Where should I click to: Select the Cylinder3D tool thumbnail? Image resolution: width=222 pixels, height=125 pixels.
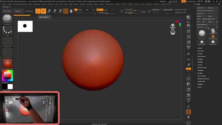pos(213,31)
